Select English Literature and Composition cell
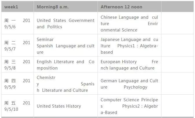 [66, 64]
